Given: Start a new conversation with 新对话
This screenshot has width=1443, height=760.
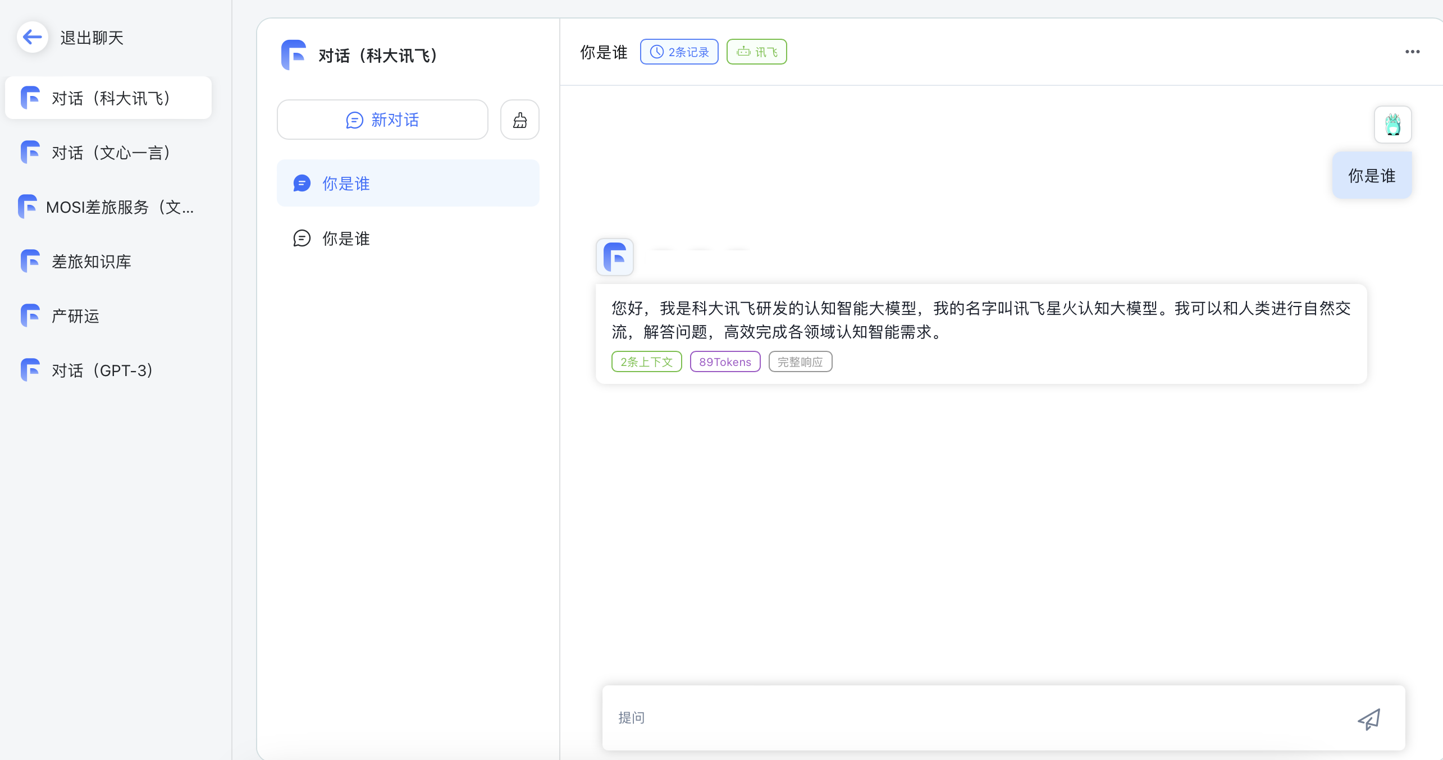Looking at the screenshot, I should coord(382,120).
